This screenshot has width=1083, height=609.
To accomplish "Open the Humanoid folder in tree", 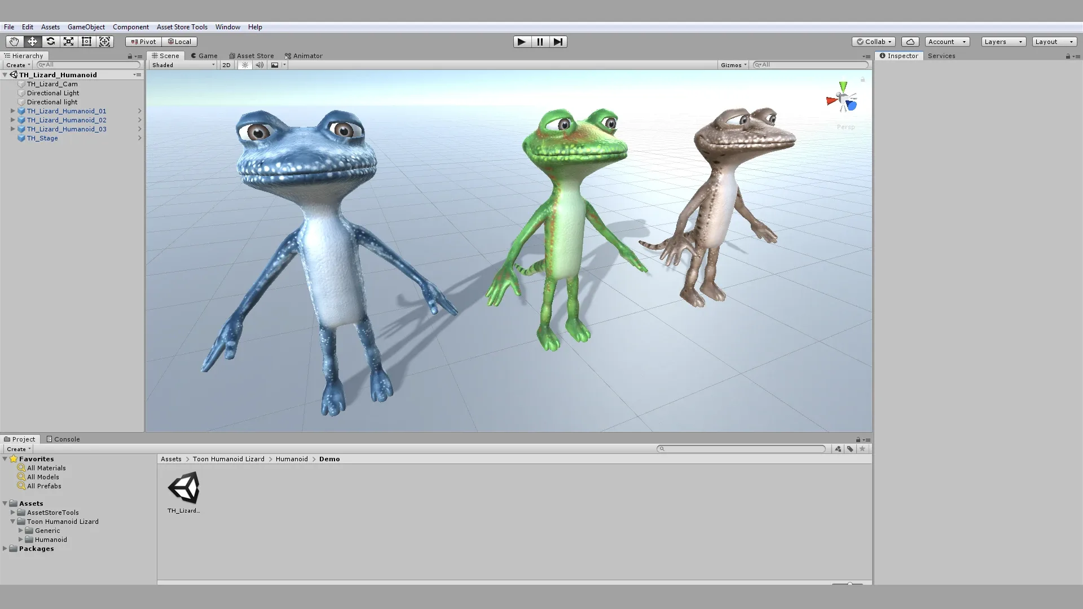I will pyautogui.click(x=51, y=540).
